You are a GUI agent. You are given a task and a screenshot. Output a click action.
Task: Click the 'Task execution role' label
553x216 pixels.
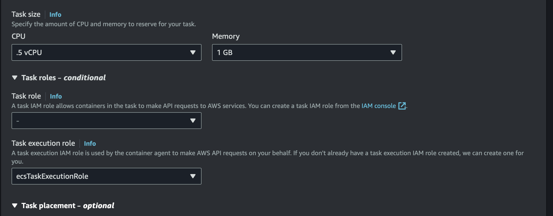(x=43, y=143)
